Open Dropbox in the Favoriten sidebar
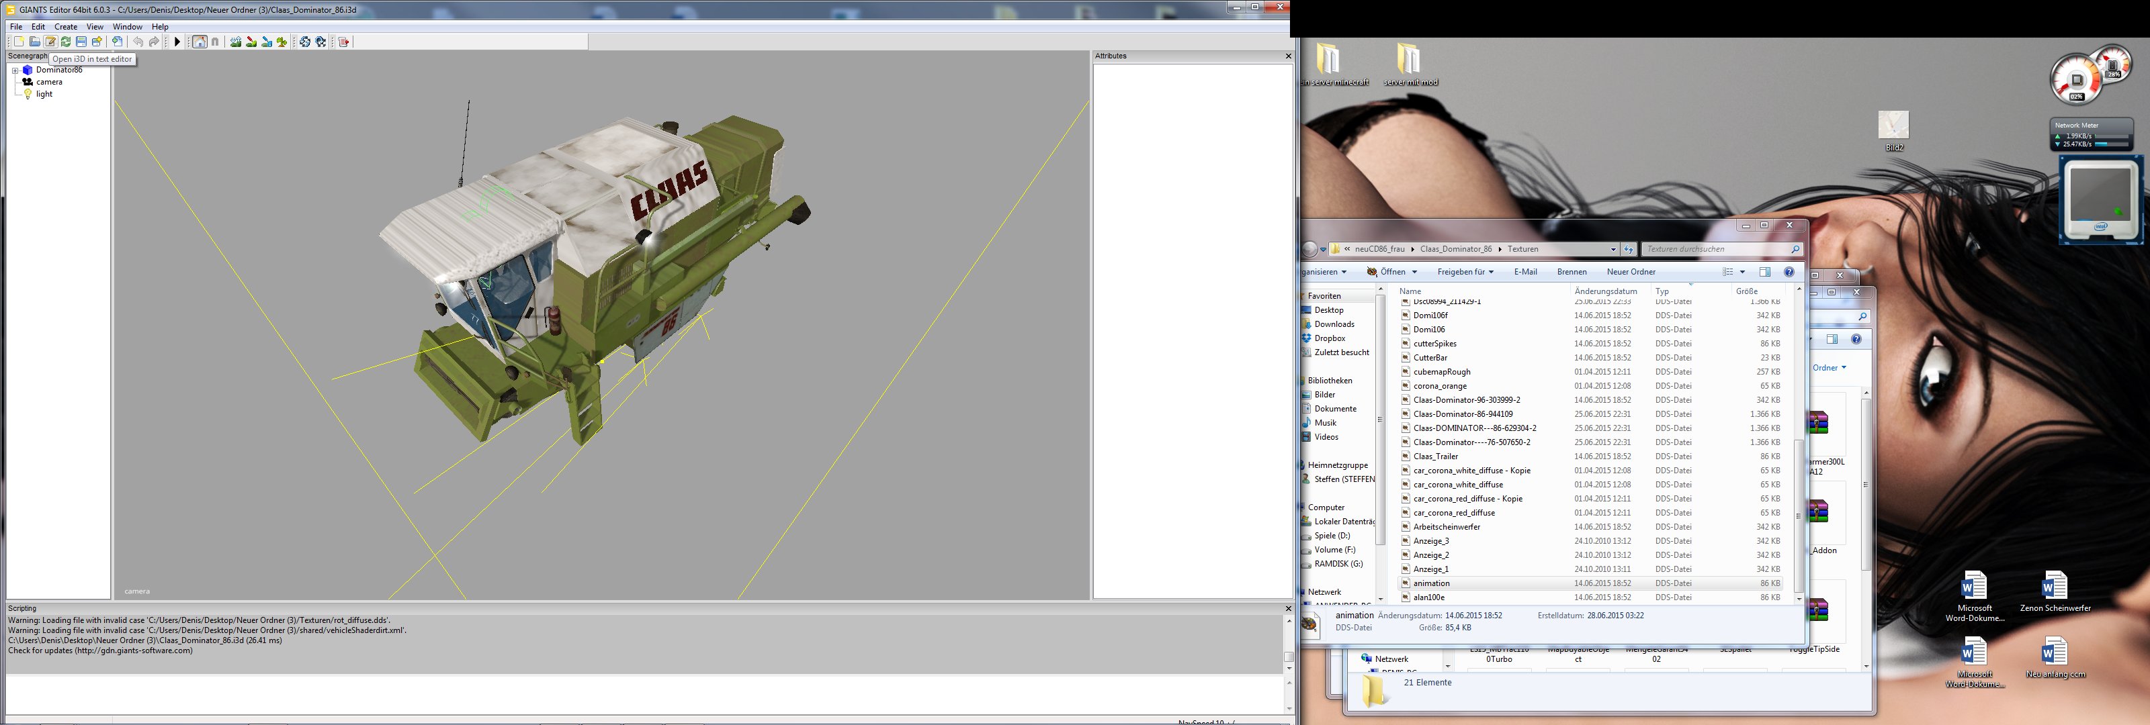This screenshot has width=2150, height=725. 1330,339
